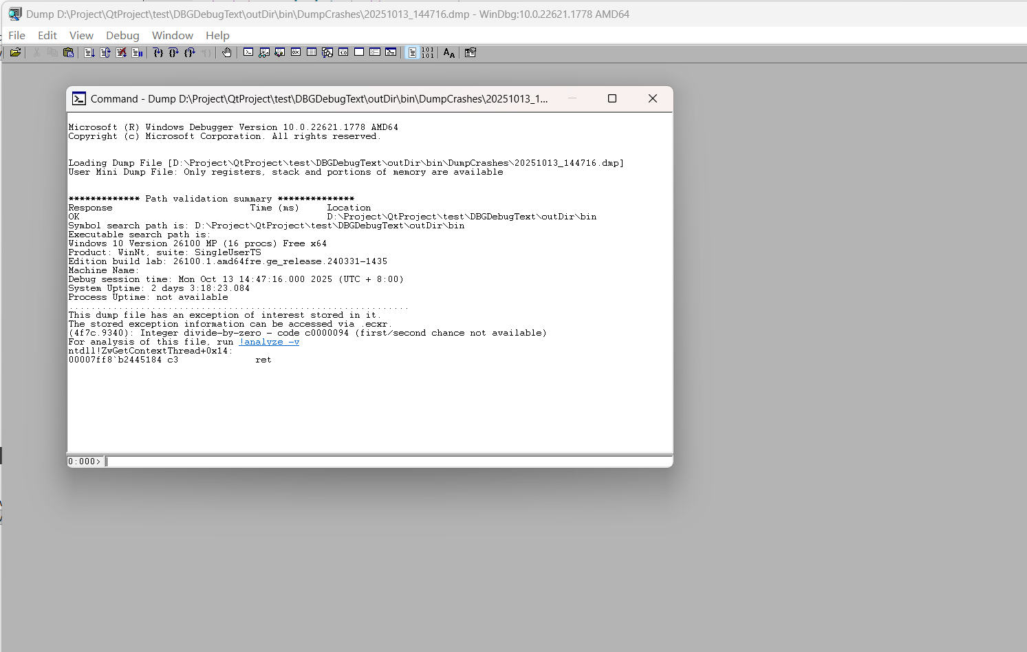
Task: Click the Step Into braces icon
Action: 158,52
